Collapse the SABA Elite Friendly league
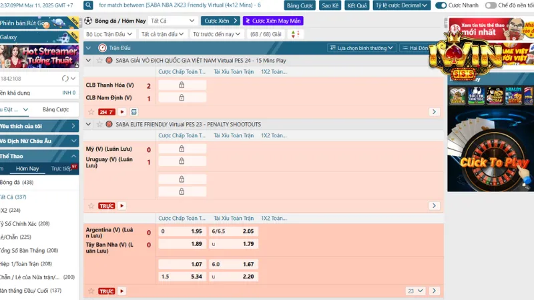 88,125
